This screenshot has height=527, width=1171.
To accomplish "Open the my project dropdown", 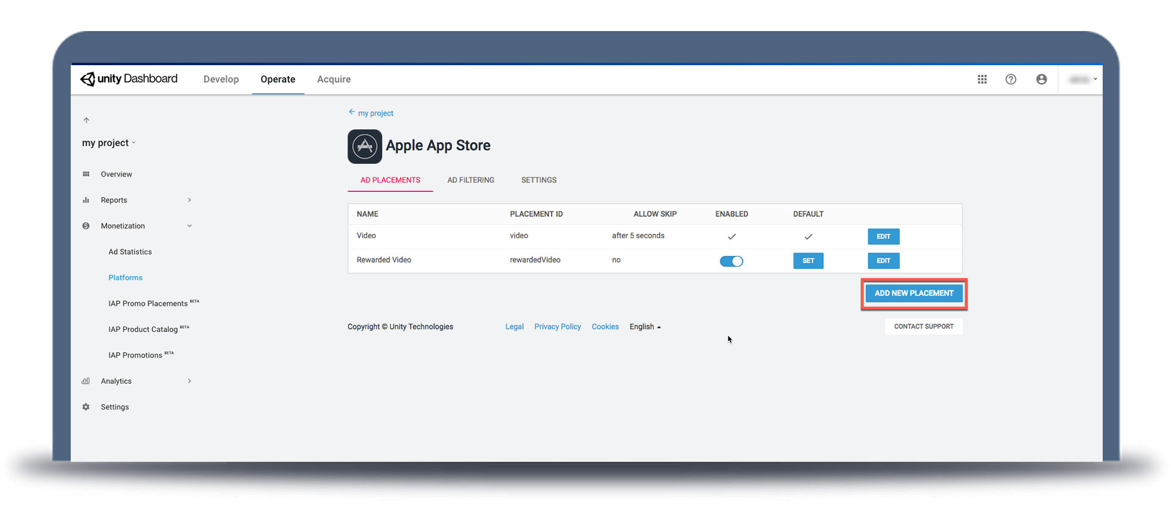I will [x=109, y=143].
